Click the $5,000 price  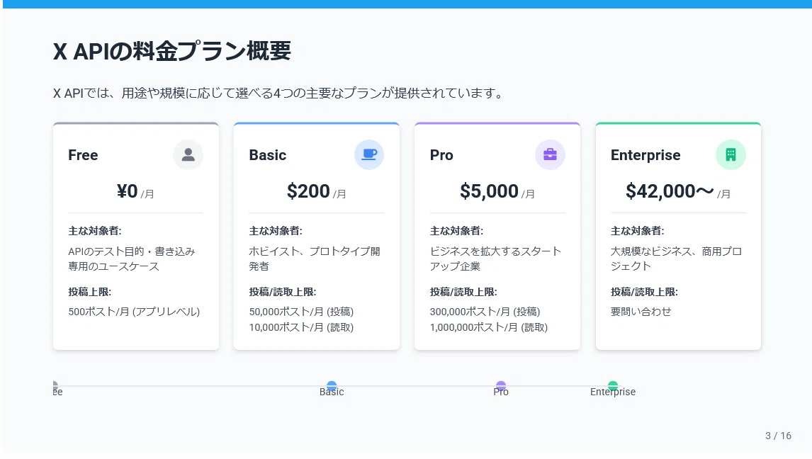click(x=489, y=191)
